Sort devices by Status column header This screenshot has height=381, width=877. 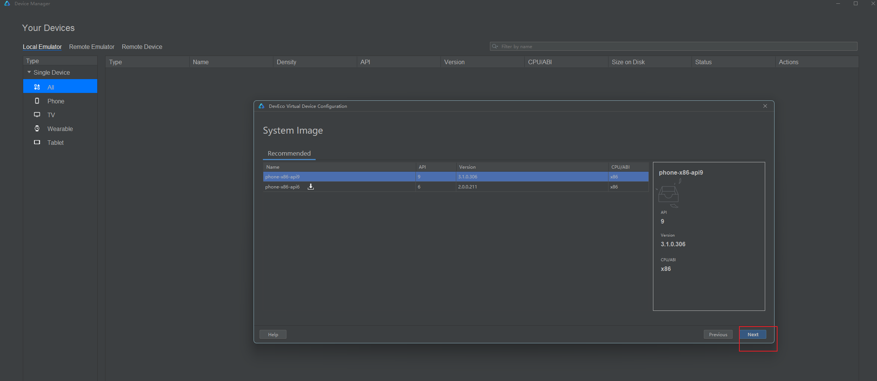(x=733, y=62)
